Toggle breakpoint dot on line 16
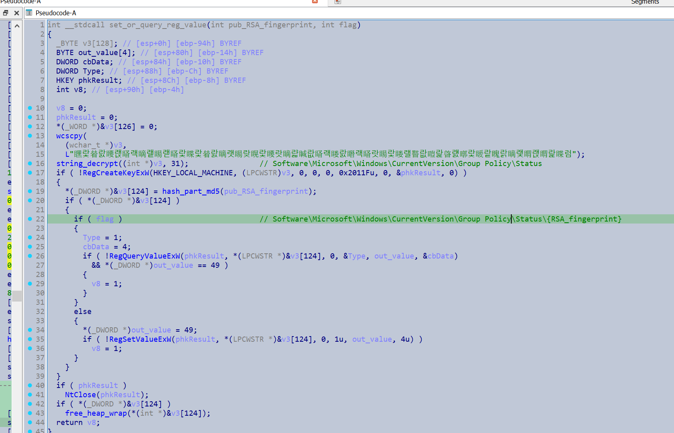 click(x=30, y=164)
